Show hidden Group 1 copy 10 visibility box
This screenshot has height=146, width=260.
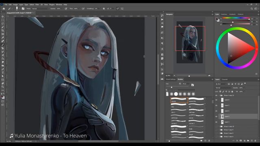tap(216, 127)
